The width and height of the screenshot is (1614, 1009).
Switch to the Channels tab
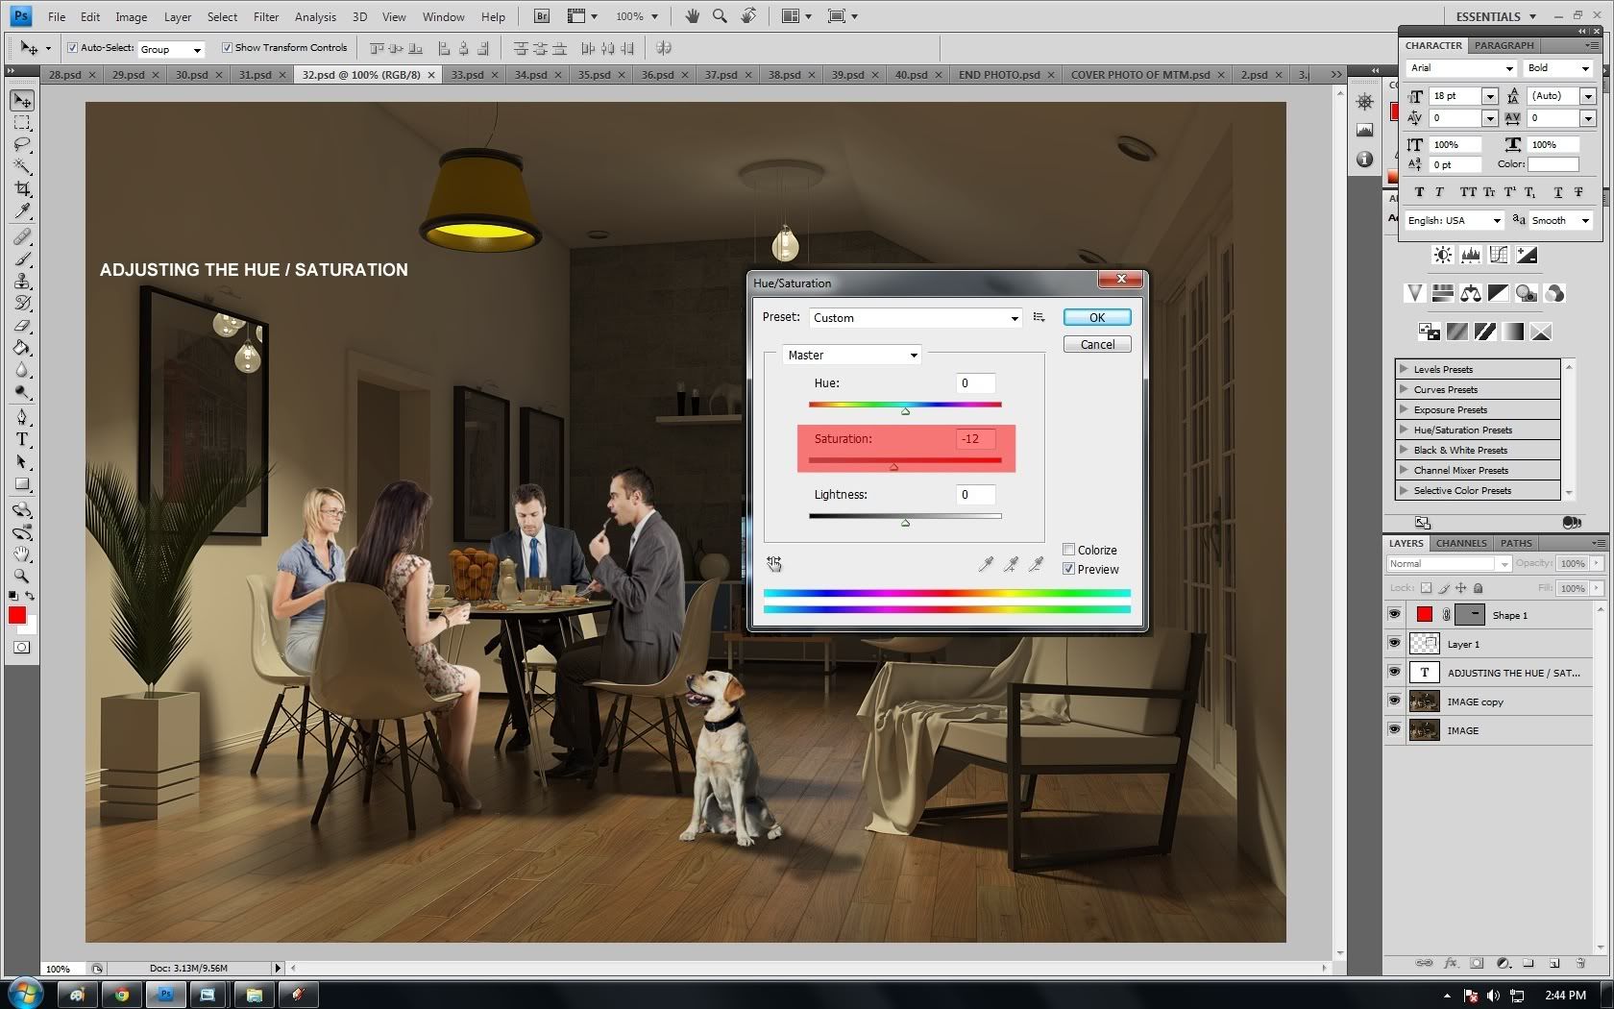pos(1460,543)
